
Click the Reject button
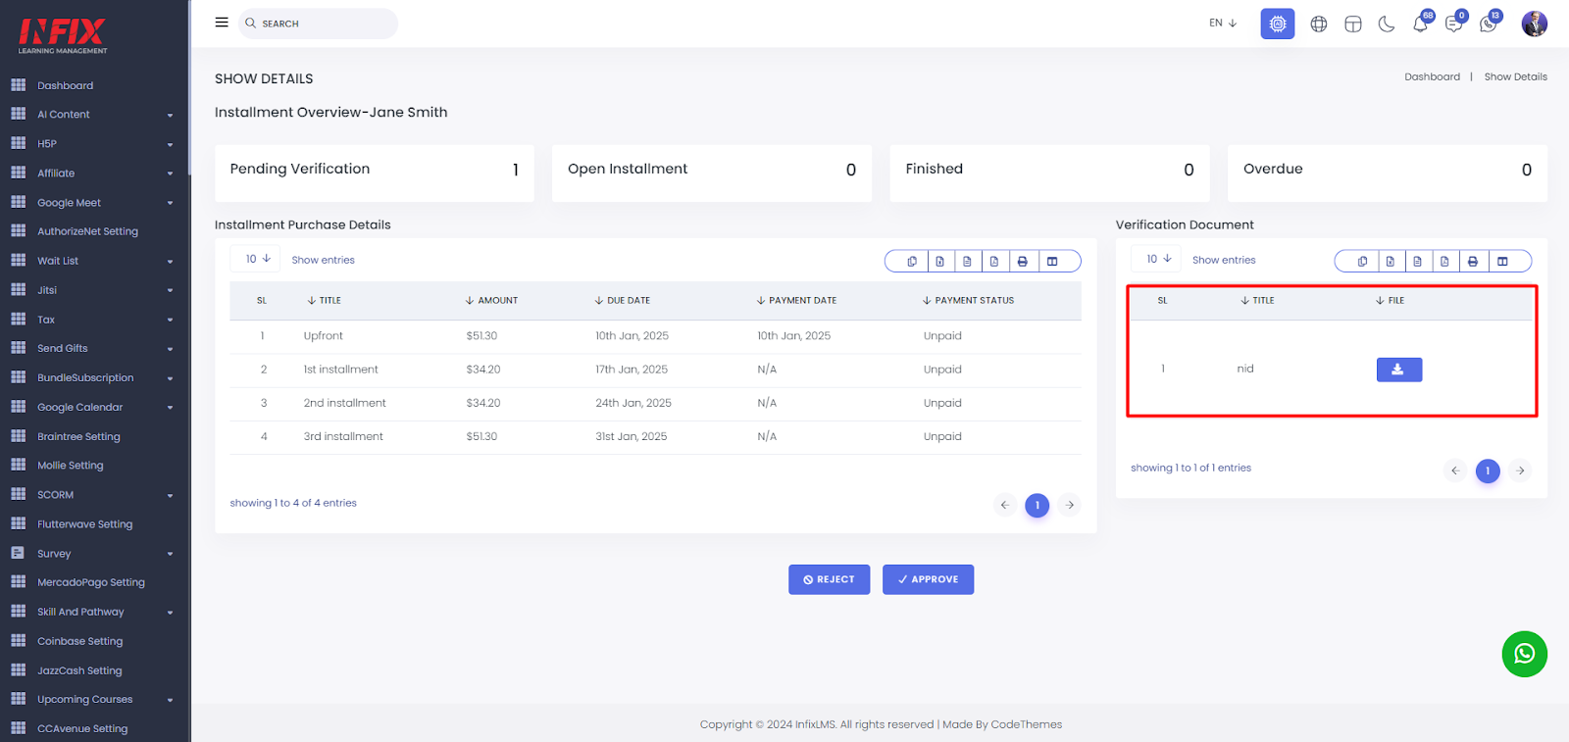[829, 579]
